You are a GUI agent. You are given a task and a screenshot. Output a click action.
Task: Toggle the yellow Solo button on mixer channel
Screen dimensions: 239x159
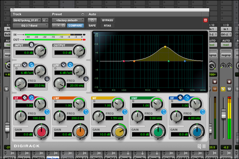click(x=223, y=89)
